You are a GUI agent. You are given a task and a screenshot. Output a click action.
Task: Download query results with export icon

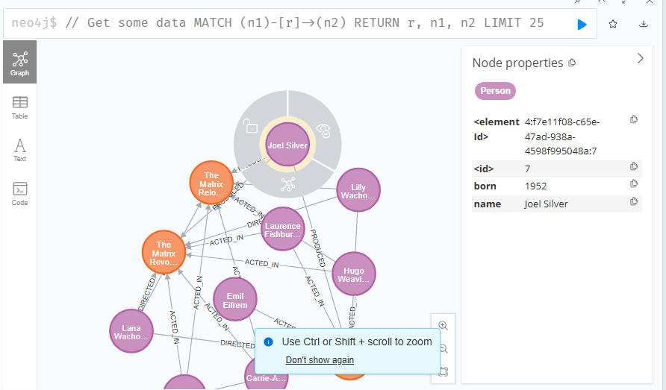point(644,24)
